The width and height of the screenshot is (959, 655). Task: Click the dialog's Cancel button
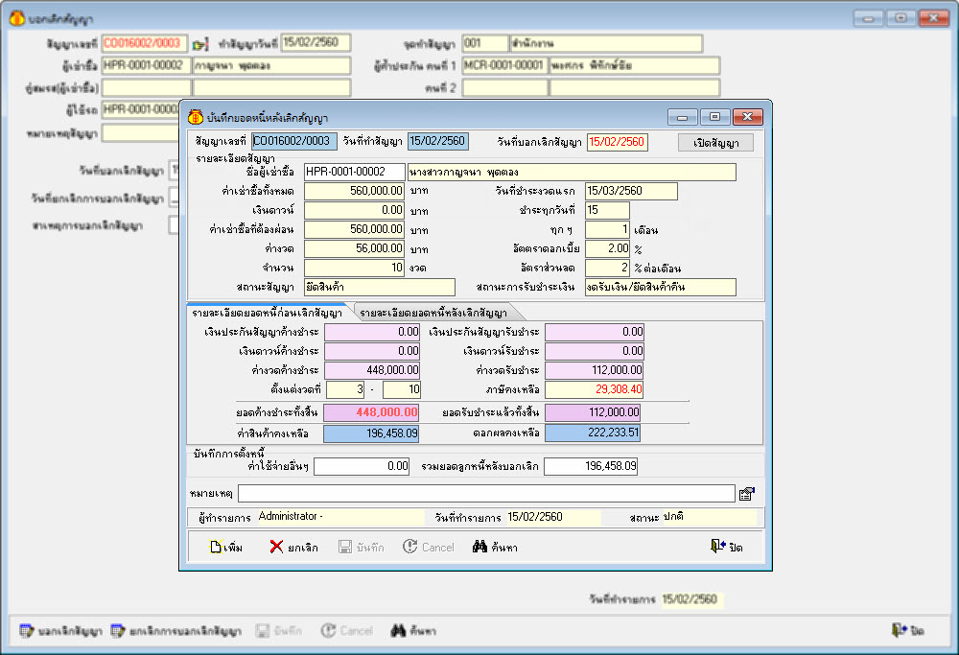coord(428,547)
